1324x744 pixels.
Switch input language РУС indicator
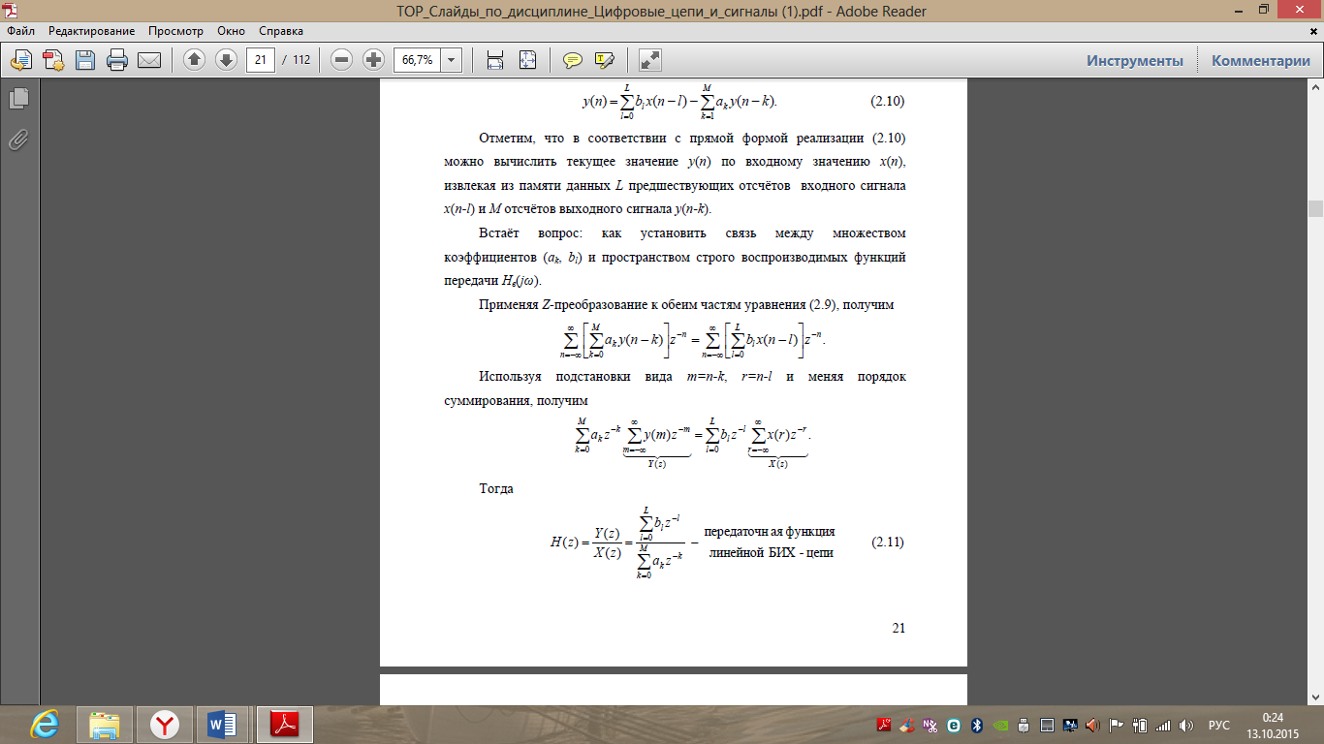pyautogui.click(x=1219, y=725)
